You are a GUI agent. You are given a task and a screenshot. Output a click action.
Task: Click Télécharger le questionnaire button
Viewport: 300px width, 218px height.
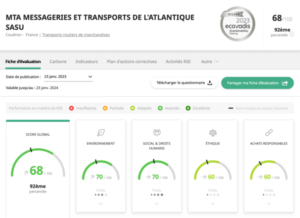[184, 83]
